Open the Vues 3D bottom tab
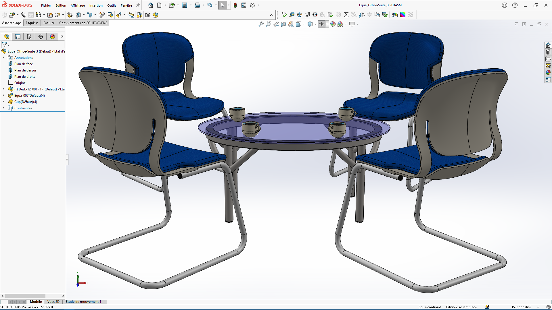The width and height of the screenshot is (552, 310). pyautogui.click(x=53, y=302)
